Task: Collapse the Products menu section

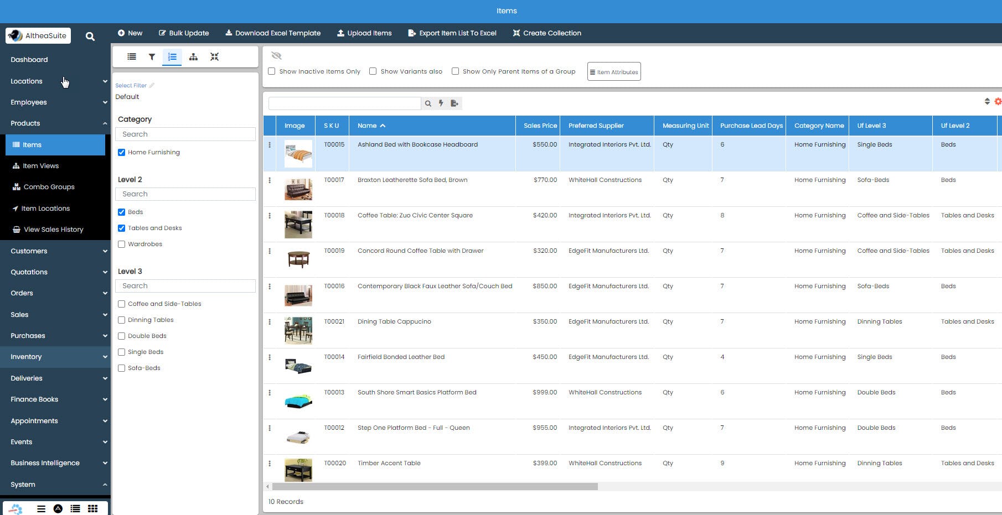Action: coord(55,123)
